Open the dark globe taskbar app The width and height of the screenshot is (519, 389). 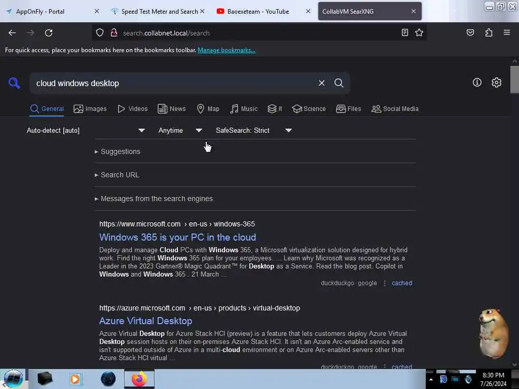tap(108, 379)
